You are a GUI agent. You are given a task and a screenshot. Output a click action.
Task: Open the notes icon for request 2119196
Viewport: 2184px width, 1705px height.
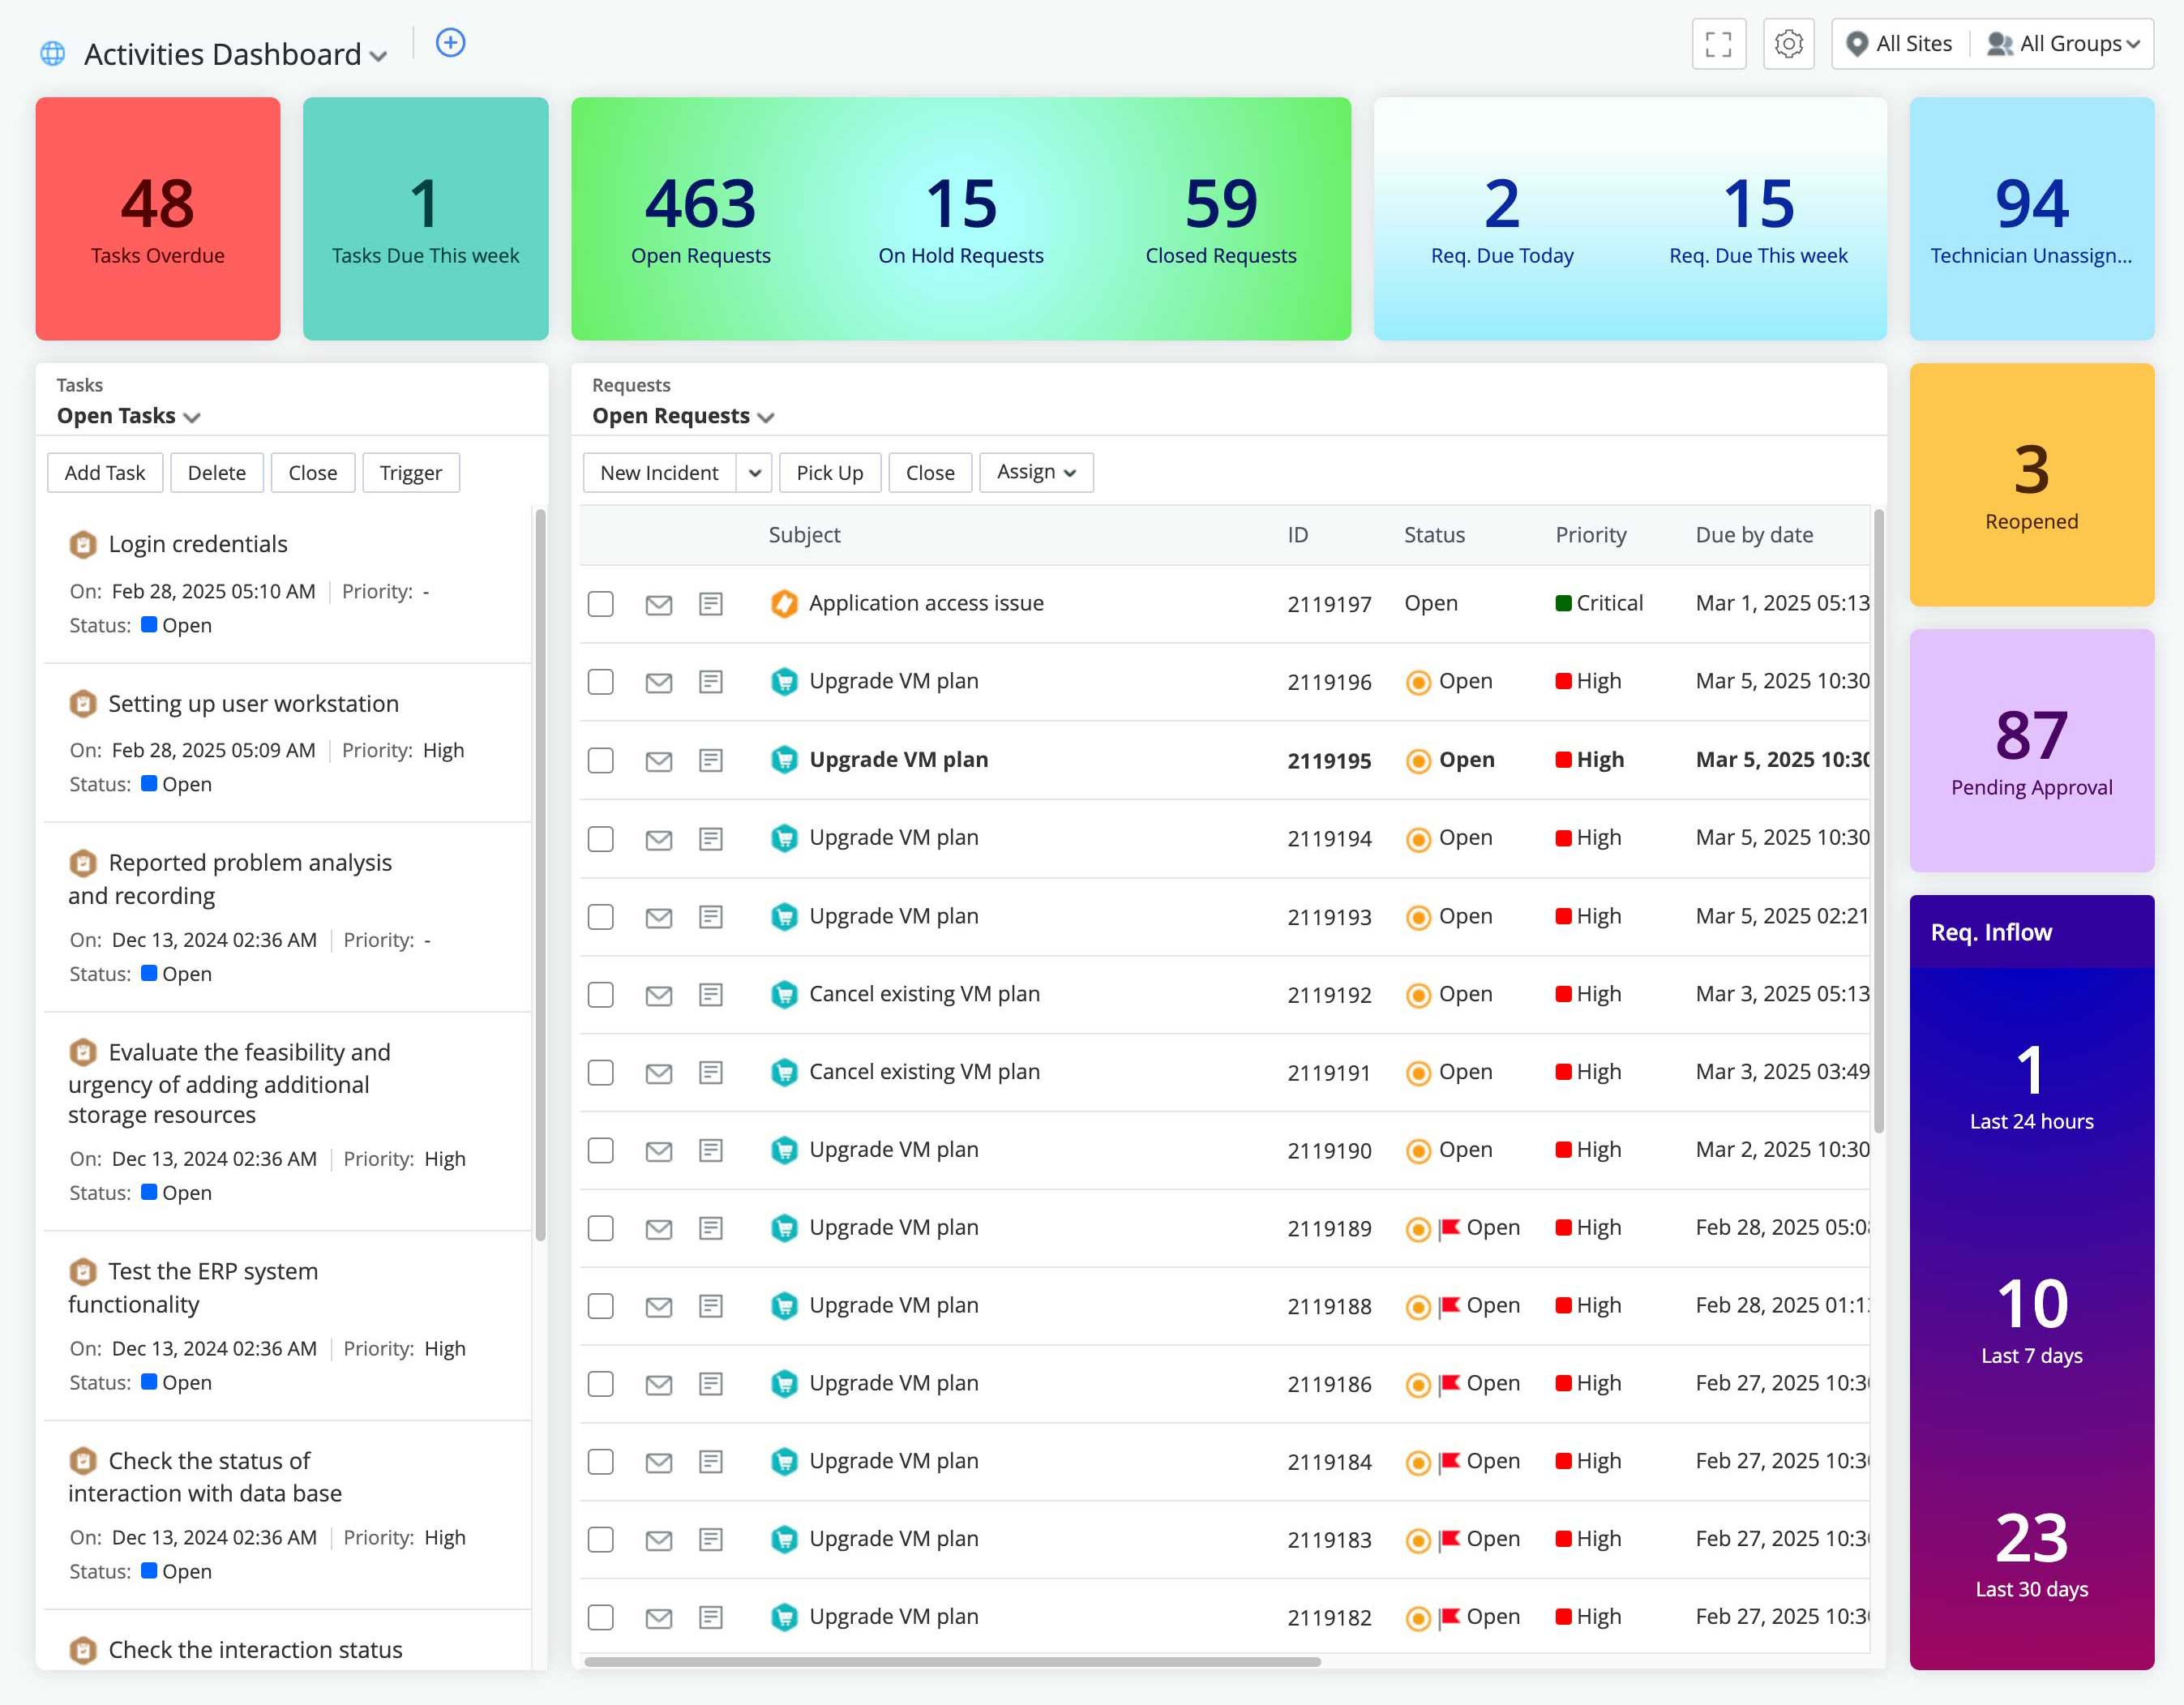pos(711,682)
